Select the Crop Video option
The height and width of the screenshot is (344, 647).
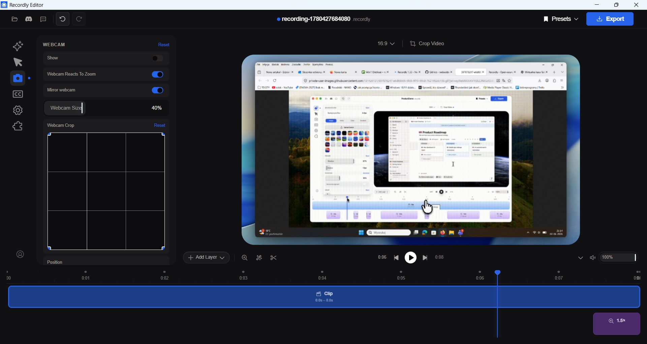pyautogui.click(x=427, y=44)
